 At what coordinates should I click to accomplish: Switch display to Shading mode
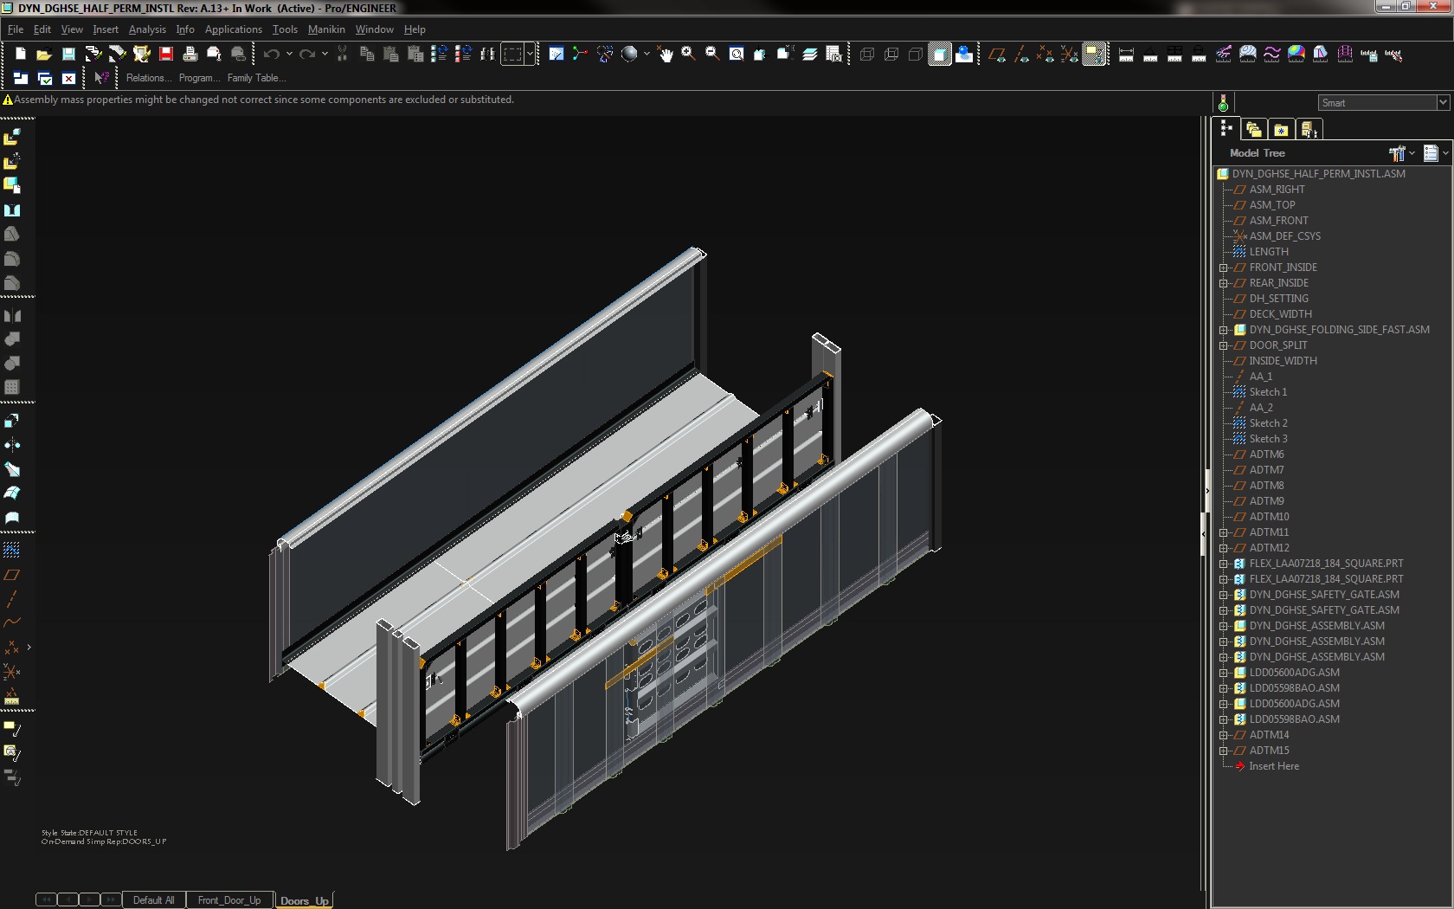[x=939, y=54]
